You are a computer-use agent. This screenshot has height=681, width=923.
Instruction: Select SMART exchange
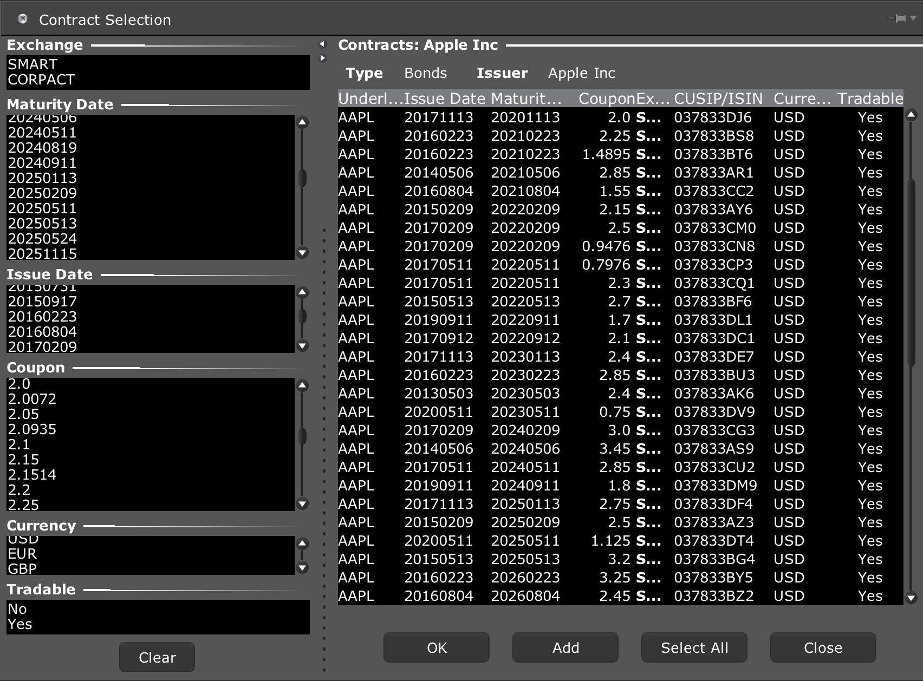tap(158, 64)
